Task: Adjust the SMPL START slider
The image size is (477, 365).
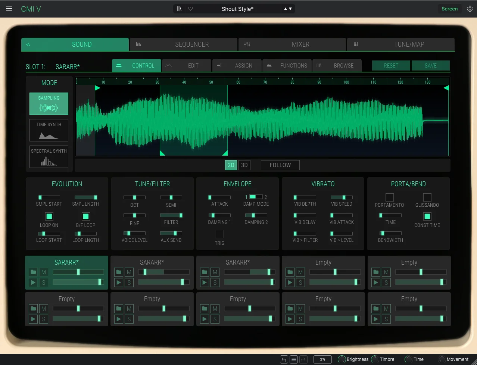Action: (49, 197)
